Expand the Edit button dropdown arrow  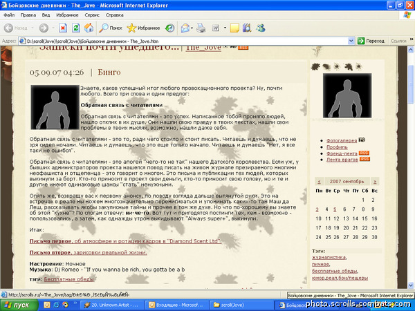pyautogui.click(x=225, y=28)
